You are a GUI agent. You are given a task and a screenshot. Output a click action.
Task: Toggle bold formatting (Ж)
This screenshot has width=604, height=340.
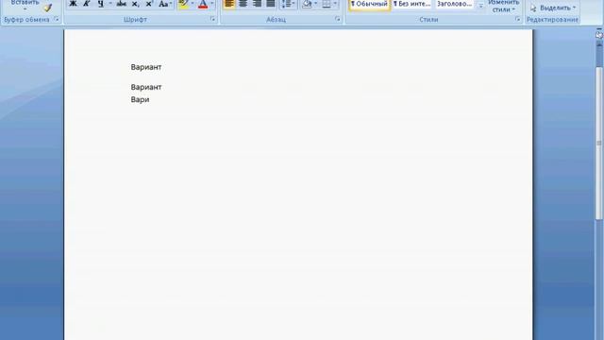point(73,4)
